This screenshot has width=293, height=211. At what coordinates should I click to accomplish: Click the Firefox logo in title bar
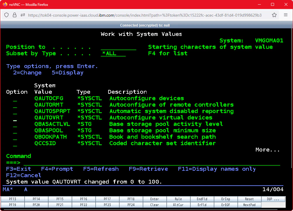(5, 4)
